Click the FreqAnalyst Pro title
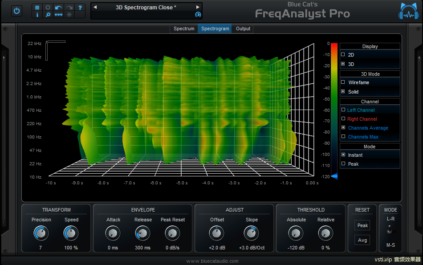 302,13
